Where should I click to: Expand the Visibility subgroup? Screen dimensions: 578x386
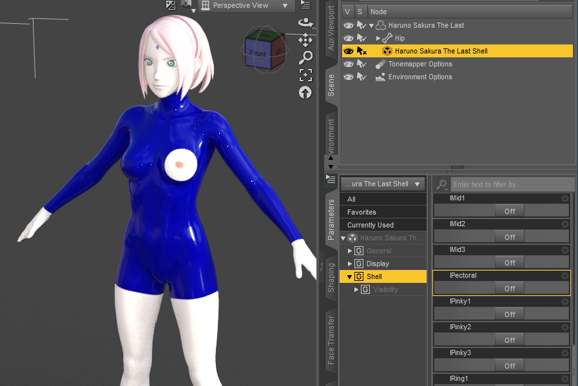click(x=356, y=290)
